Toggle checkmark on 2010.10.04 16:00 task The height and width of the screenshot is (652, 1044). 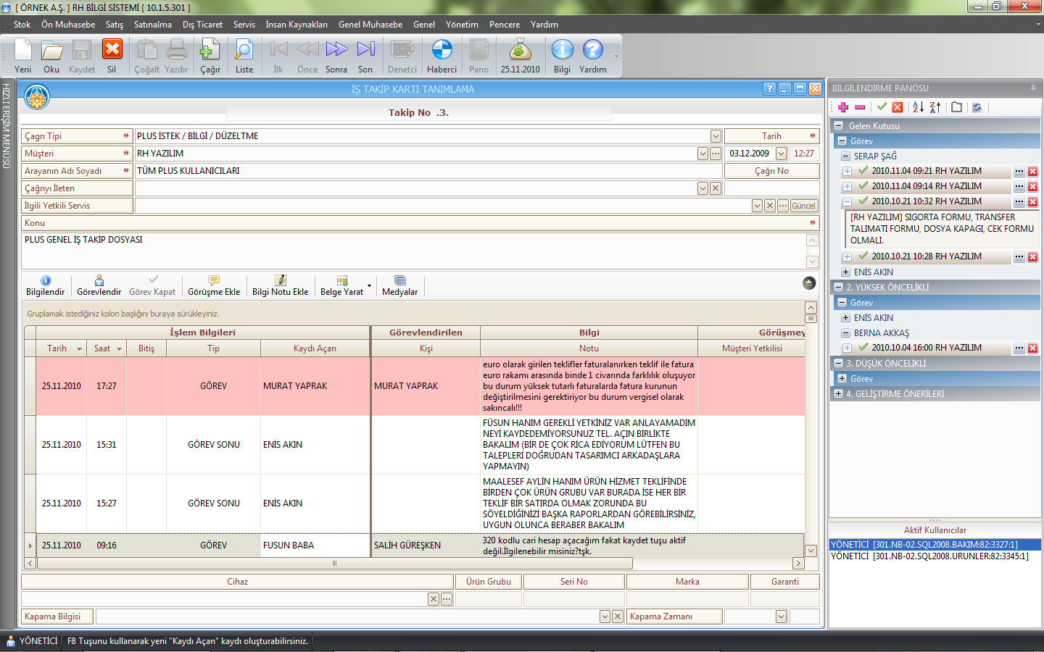pos(863,348)
